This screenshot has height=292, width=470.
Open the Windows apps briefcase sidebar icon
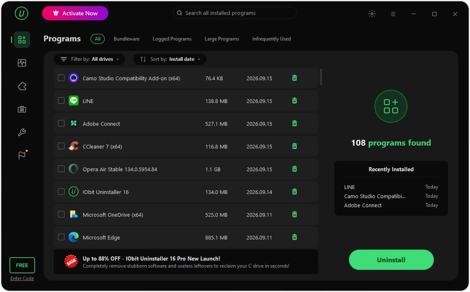[22, 109]
